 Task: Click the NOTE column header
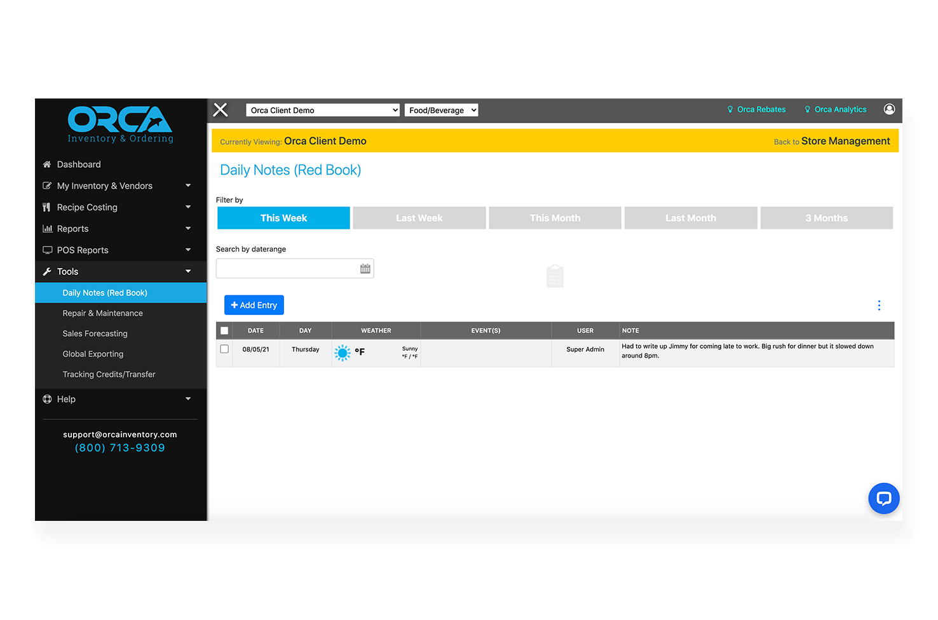click(x=757, y=330)
